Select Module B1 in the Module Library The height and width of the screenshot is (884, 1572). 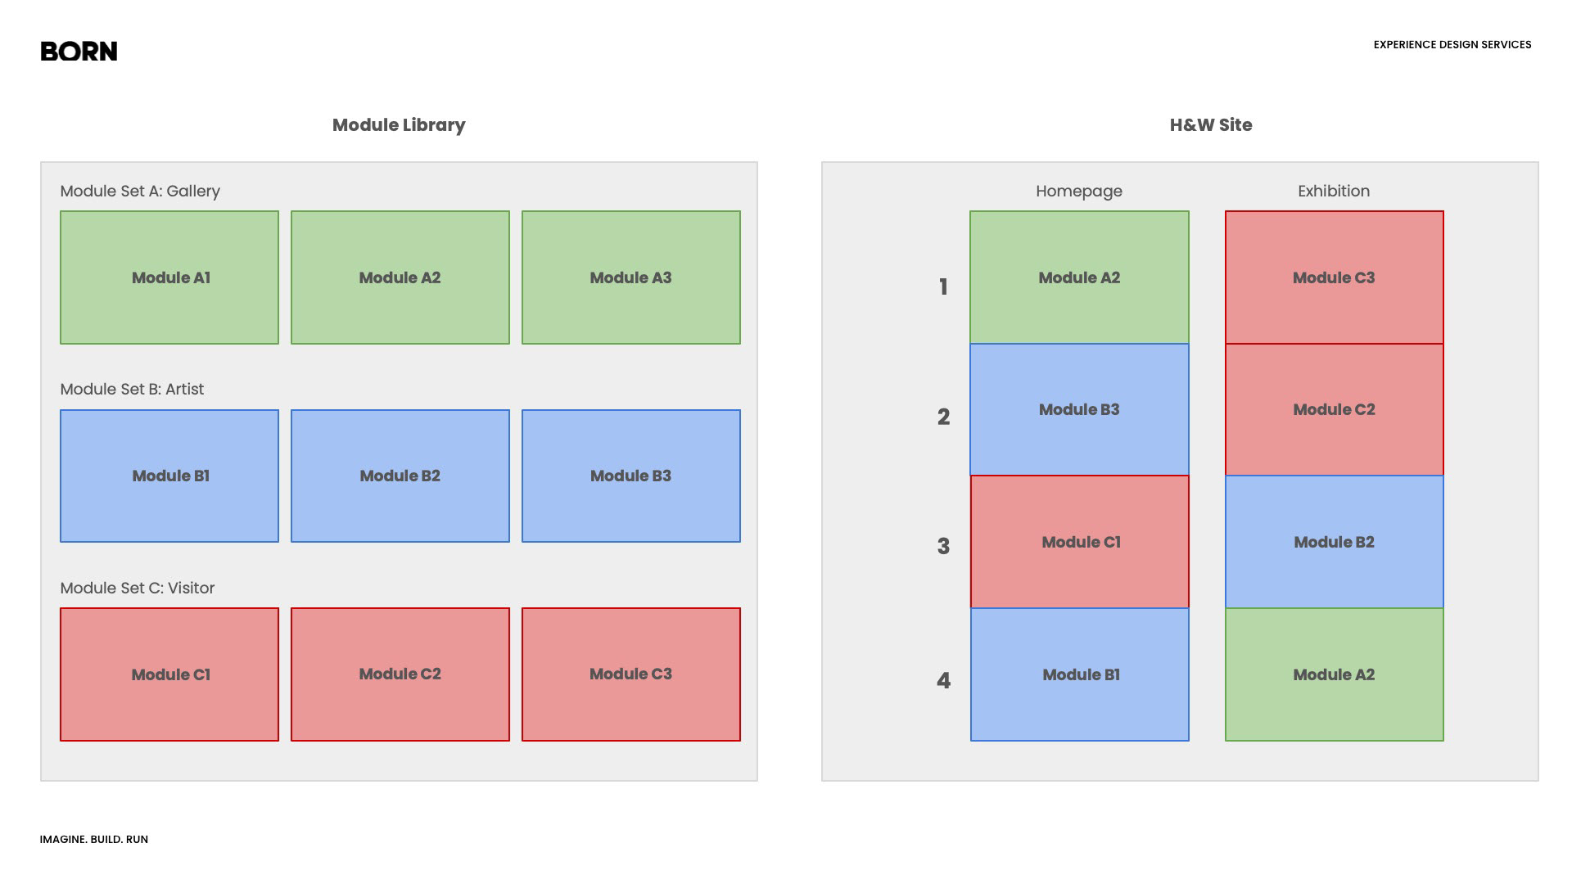[169, 476]
